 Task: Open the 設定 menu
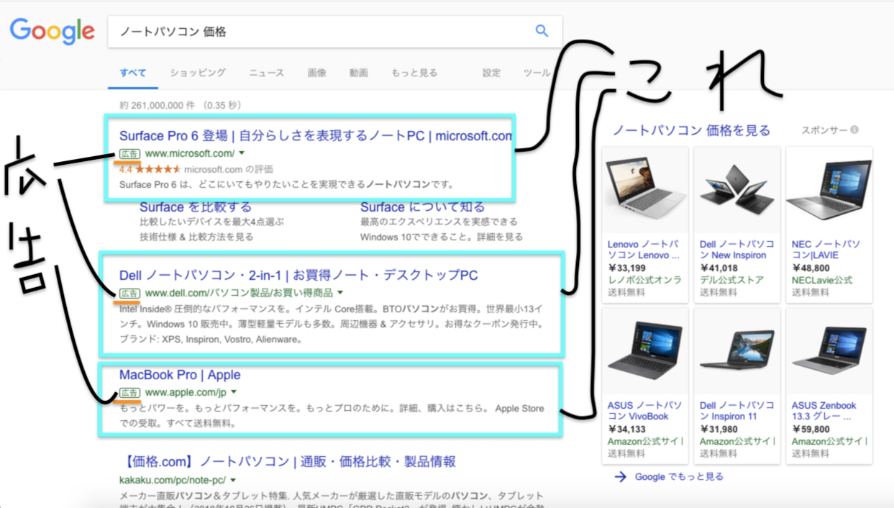point(491,73)
